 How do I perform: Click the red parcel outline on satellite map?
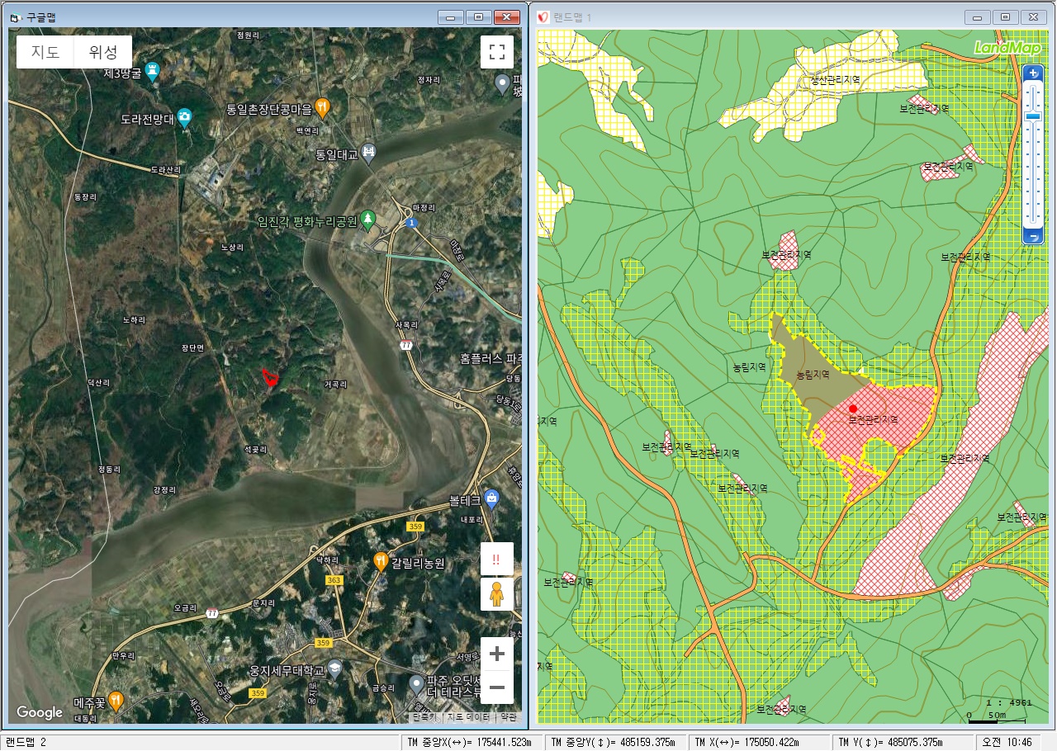pyautogui.click(x=270, y=377)
